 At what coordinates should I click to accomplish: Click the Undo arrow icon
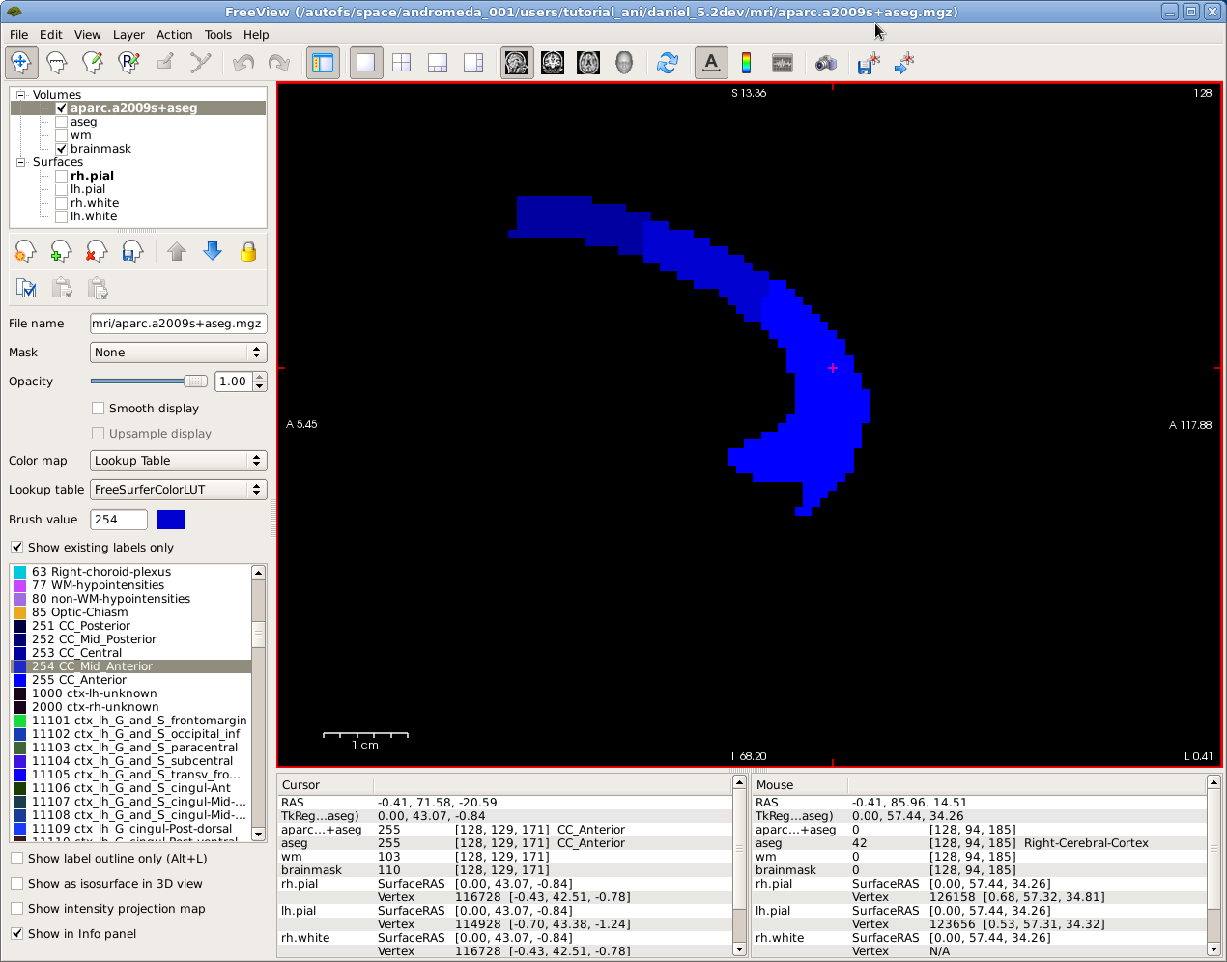pos(243,63)
